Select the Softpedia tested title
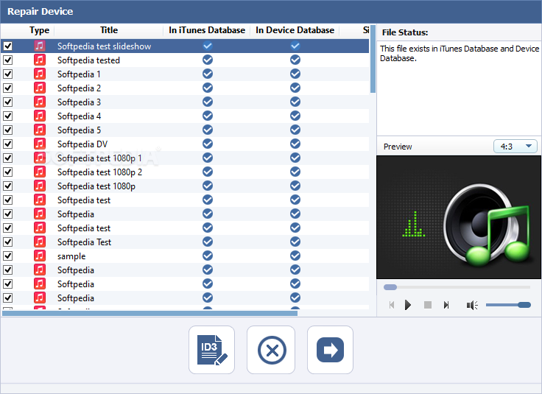This screenshot has height=394, width=542. coord(88,60)
